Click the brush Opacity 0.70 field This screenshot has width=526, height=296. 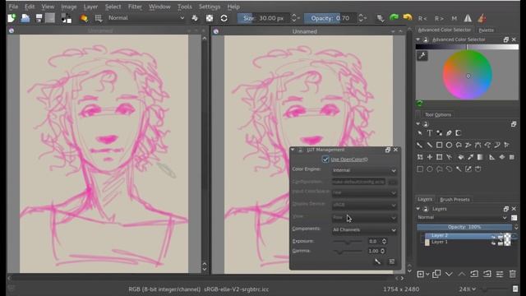coord(331,18)
